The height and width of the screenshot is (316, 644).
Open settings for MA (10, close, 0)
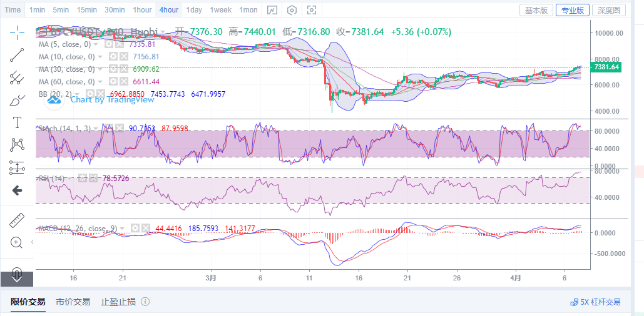[113, 57]
